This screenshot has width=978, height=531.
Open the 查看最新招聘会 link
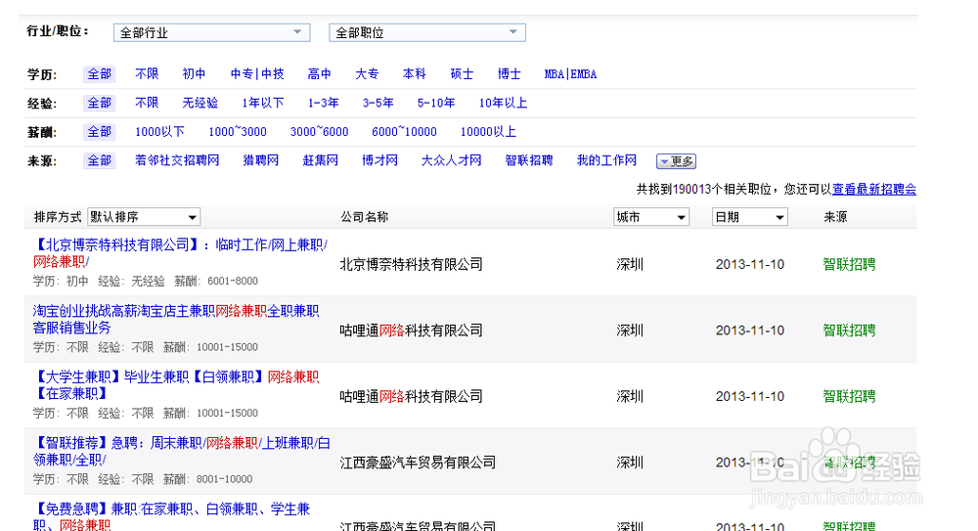coord(874,189)
